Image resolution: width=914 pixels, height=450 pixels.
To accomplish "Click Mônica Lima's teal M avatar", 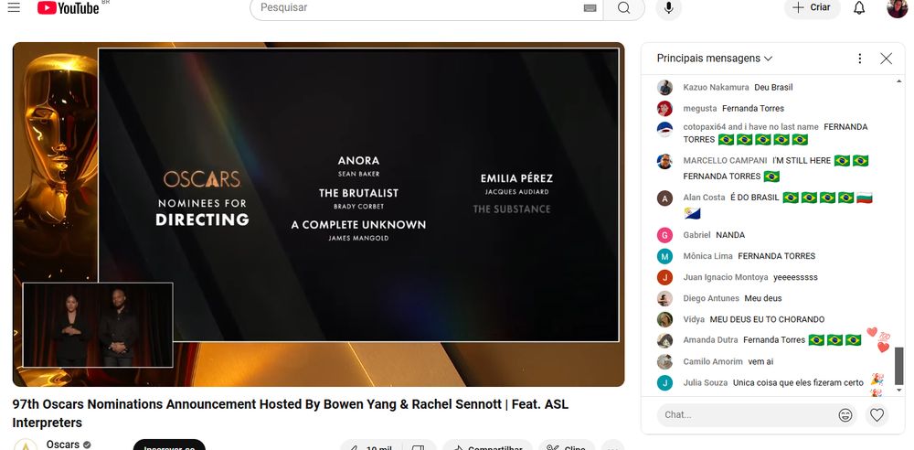I will click(665, 256).
